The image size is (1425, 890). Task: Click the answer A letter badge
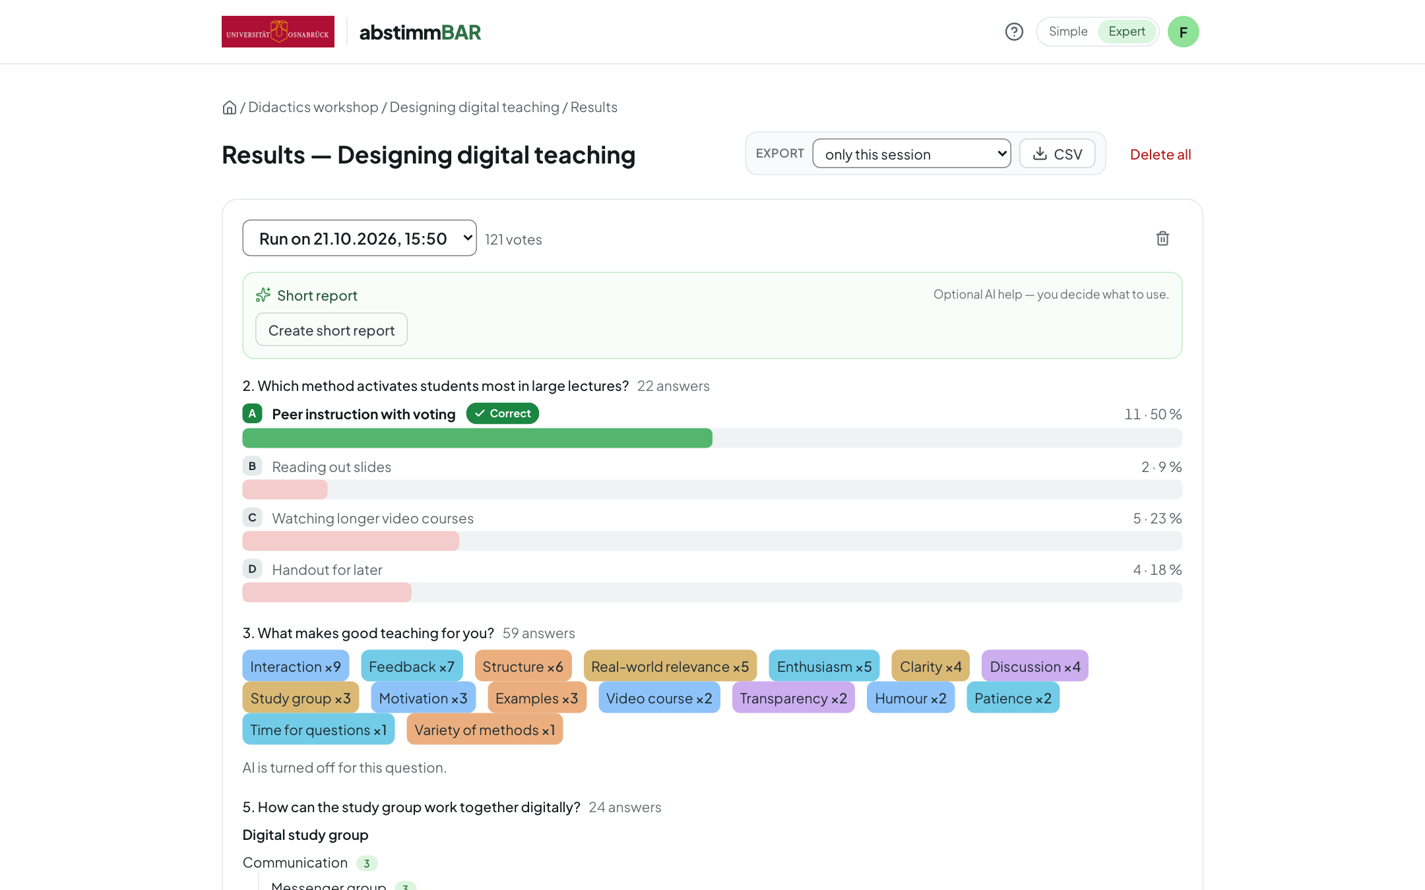252,413
